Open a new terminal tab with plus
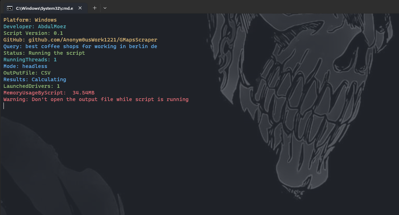This screenshot has height=215, width=399. tap(95, 8)
